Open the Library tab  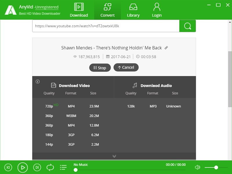(133, 10)
